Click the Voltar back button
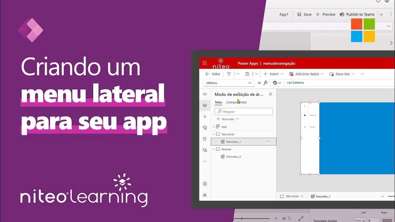 (x=213, y=74)
